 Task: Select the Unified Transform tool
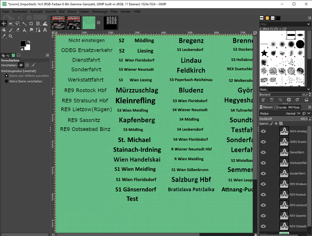[38, 23]
